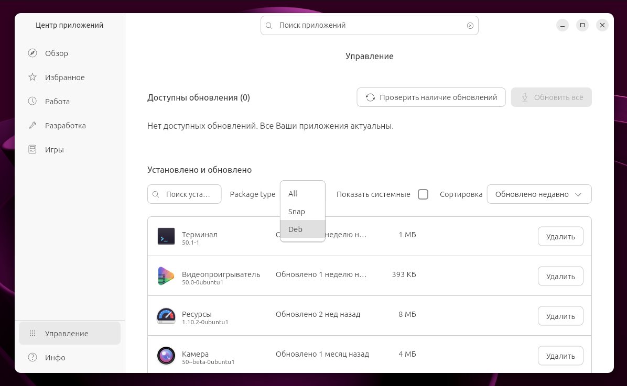
Task: Click version text 1.10.2-0ubuntu1
Action: (205, 322)
